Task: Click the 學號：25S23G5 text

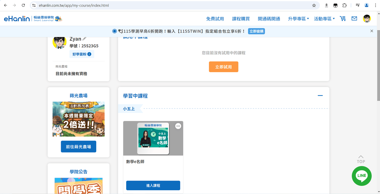Action: [84, 46]
